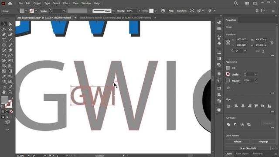This screenshot has width=279, height=157.
Task: Open the Stroke color dropdown in control bar
Action: [x=36, y=11]
